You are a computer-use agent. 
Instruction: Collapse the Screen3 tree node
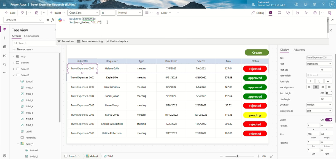pyautogui.click(x=14, y=75)
